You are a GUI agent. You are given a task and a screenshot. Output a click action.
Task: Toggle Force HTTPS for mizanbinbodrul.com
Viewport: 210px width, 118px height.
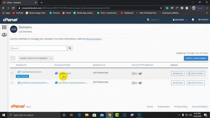coord(134,73)
